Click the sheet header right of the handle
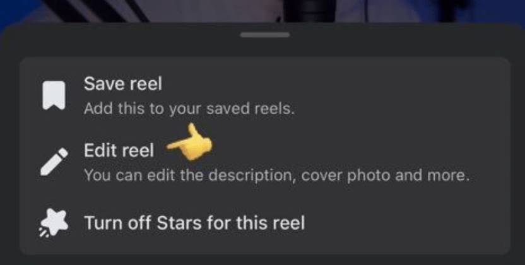The image size is (525, 265). pyautogui.click(x=402, y=40)
